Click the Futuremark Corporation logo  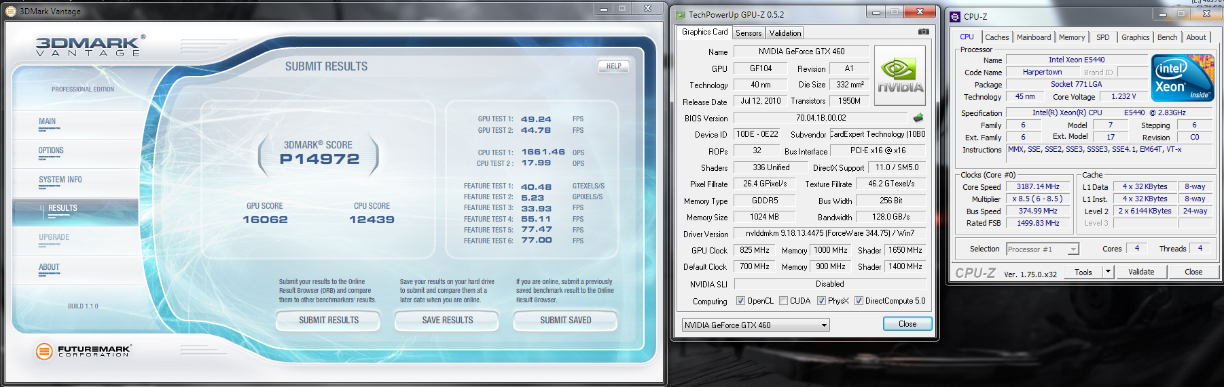point(83,351)
